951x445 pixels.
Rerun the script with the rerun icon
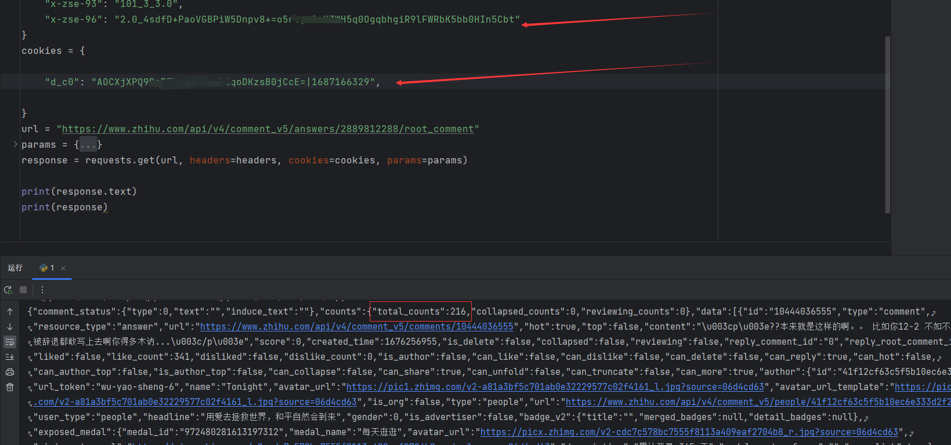[x=8, y=290]
